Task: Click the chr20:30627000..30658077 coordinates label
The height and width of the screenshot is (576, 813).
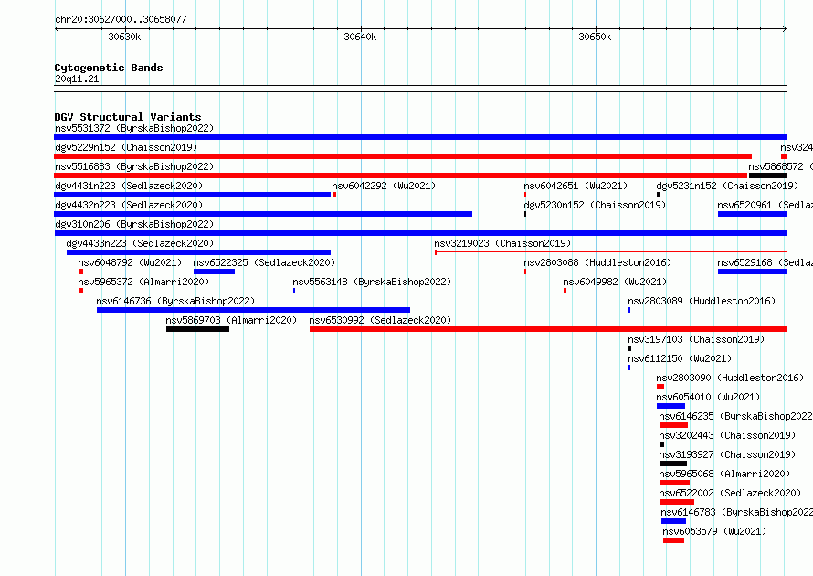Action: click(x=121, y=19)
